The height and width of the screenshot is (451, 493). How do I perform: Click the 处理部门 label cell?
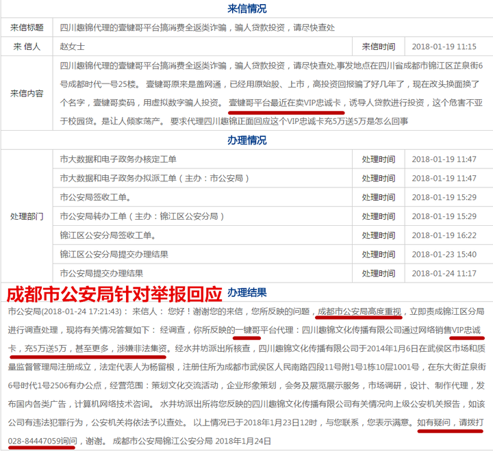tap(27, 216)
